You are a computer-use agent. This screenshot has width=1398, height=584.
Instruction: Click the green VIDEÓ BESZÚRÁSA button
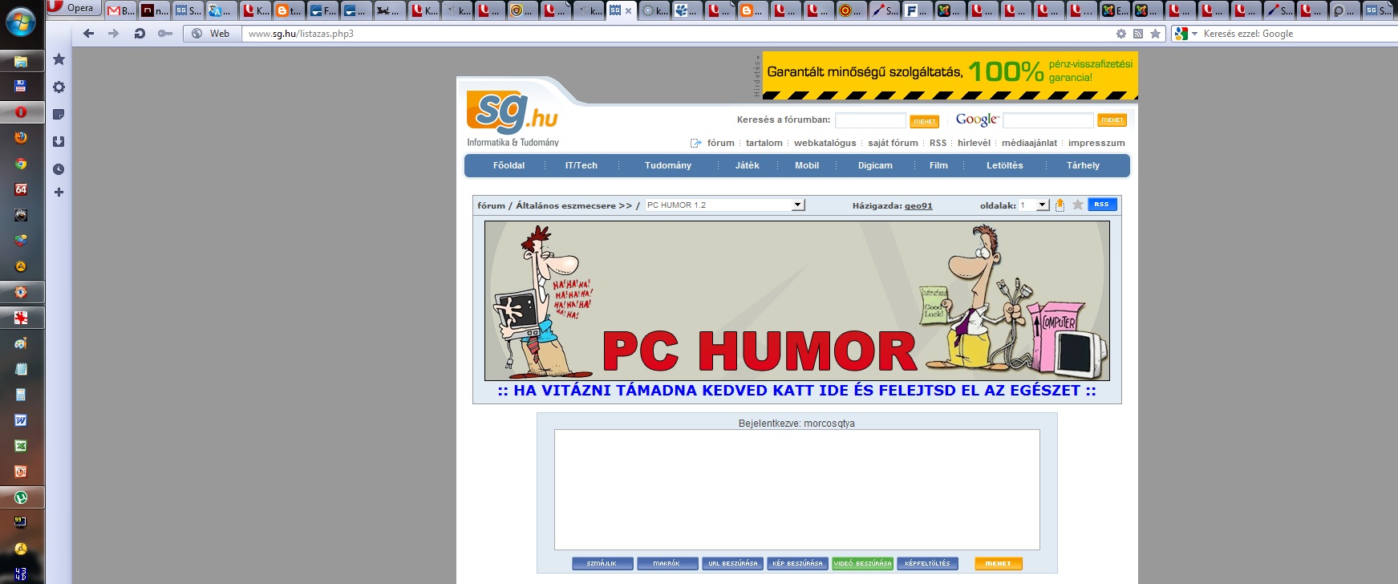[862, 564]
